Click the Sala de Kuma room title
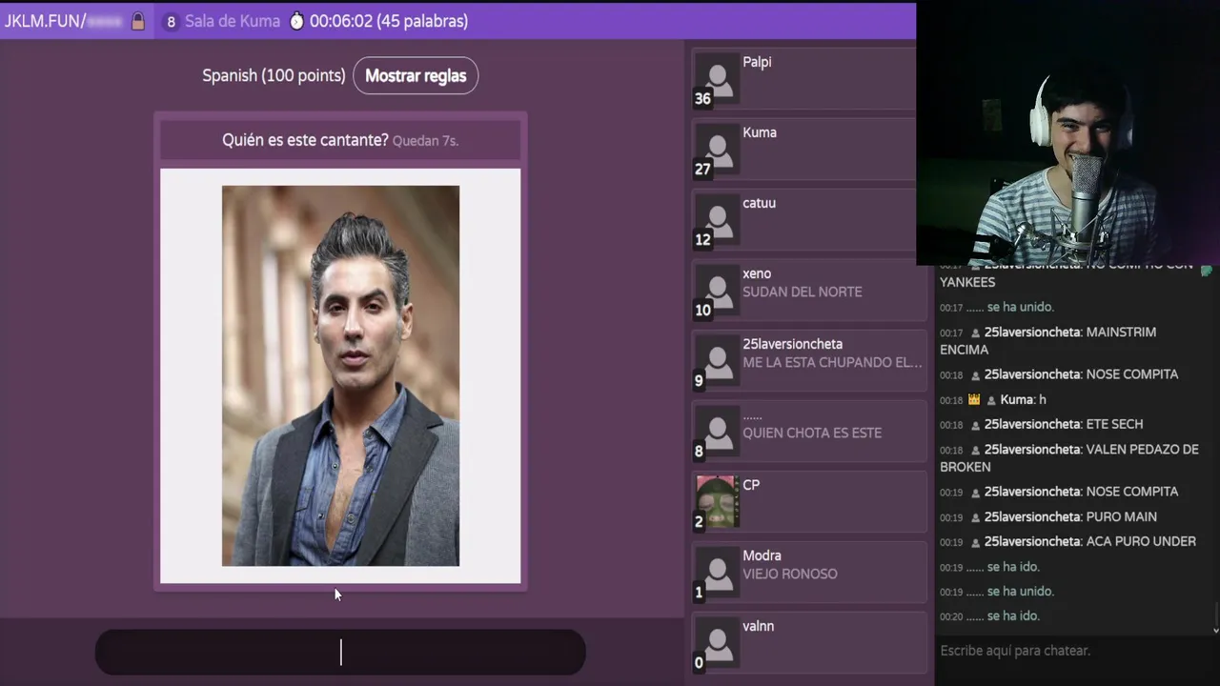The width and height of the screenshot is (1220, 686). [x=233, y=21]
